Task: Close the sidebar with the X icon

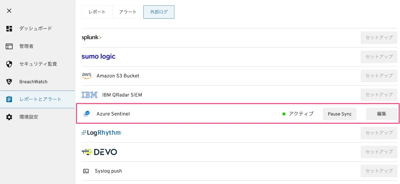Action: (9, 11)
